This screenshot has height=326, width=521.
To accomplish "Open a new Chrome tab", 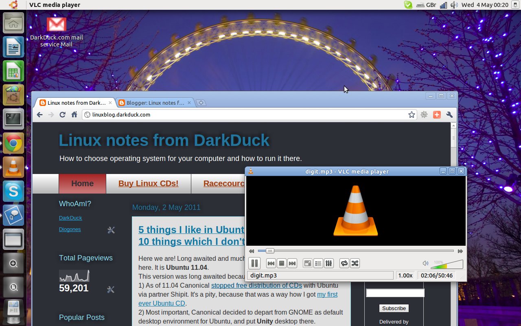I will 201,103.
